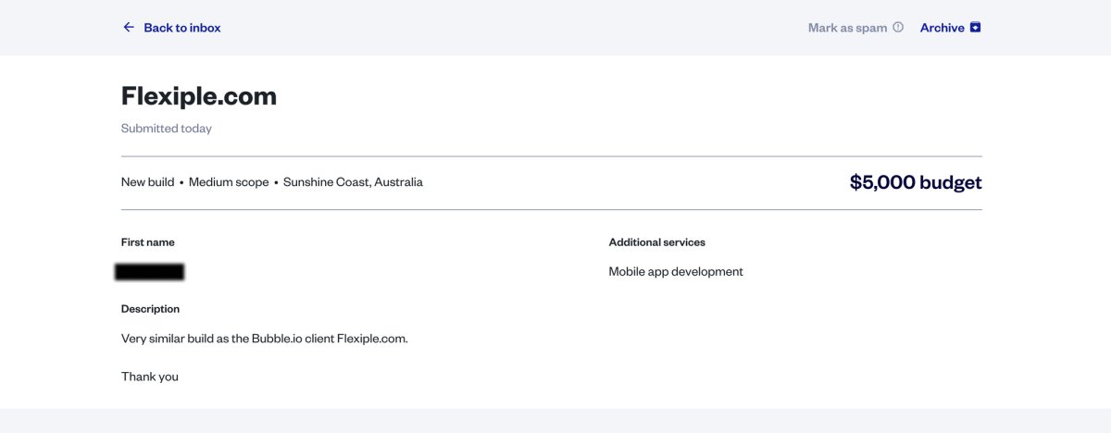The width and height of the screenshot is (1111, 433).
Task: Click the Additional services label
Action: 657,242
